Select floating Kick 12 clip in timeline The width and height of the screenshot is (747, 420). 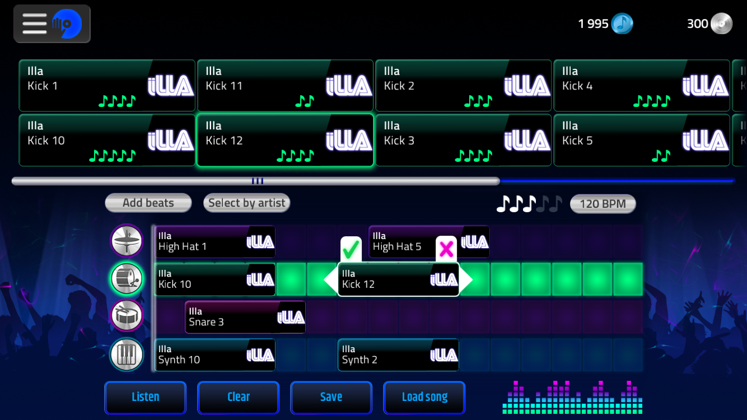coord(399,279)
